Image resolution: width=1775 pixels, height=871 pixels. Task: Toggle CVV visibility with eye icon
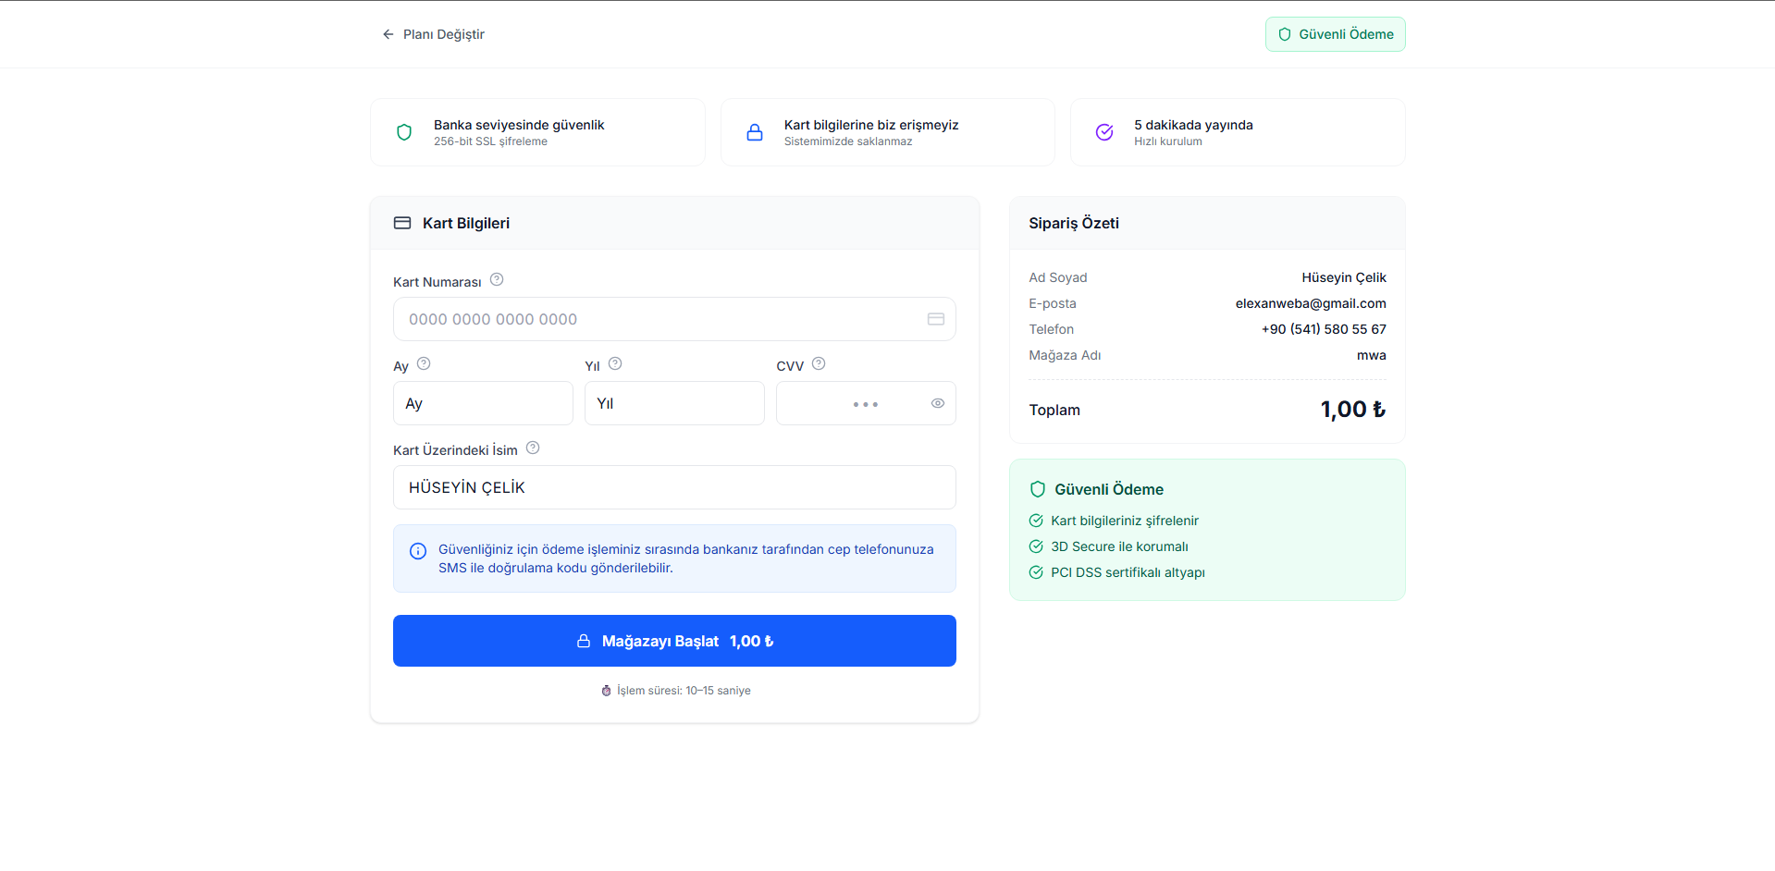(x=938, y=403)
